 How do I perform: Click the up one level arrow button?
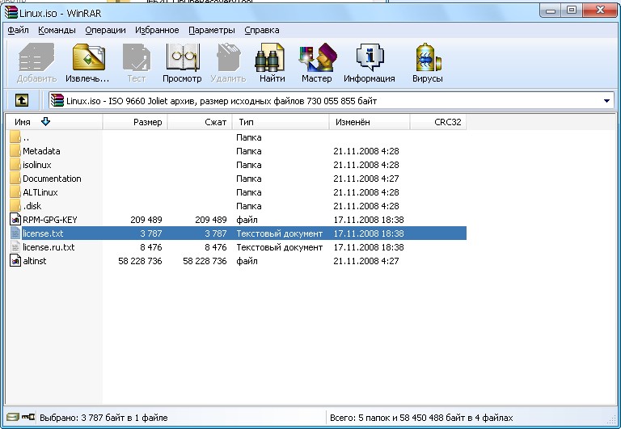click(22, 101)
